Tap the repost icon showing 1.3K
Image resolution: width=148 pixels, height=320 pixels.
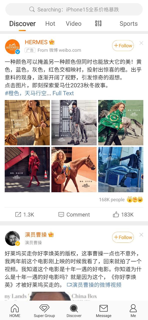click(x=18, y=214)
